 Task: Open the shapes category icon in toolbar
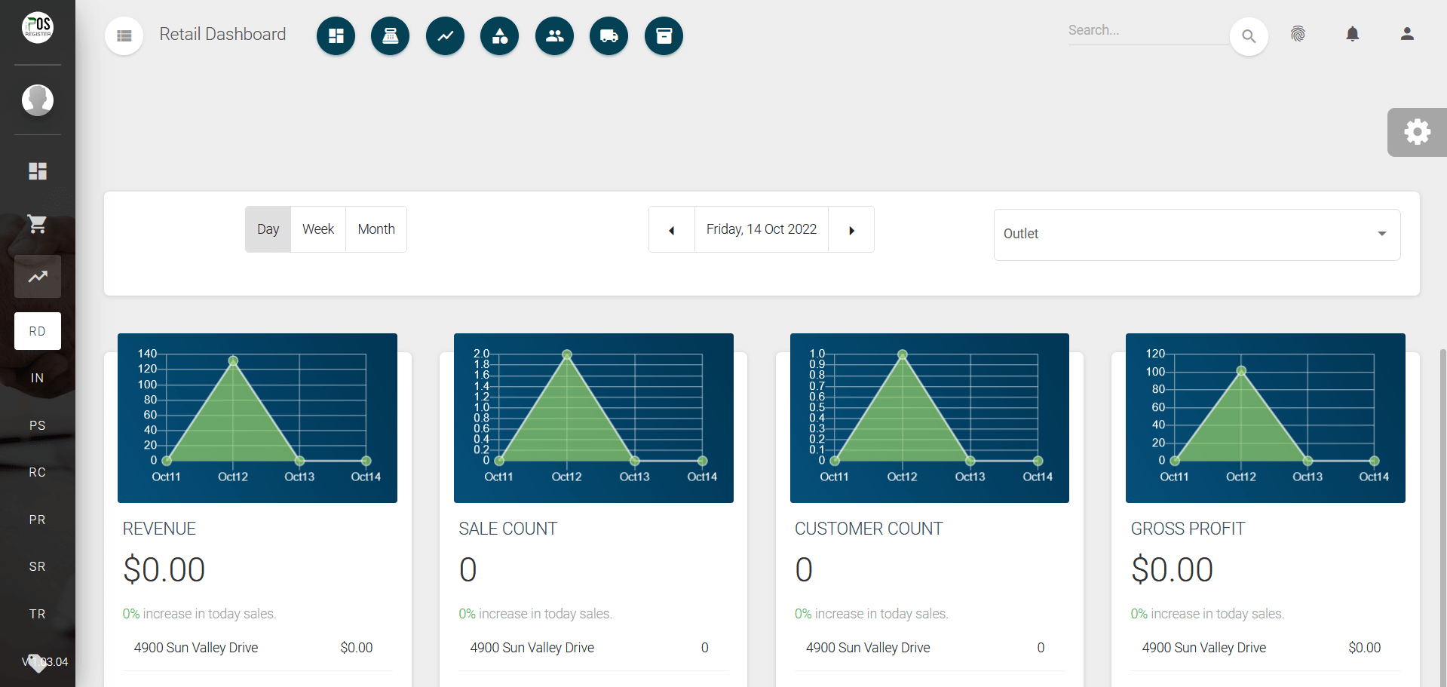[499, 35]
